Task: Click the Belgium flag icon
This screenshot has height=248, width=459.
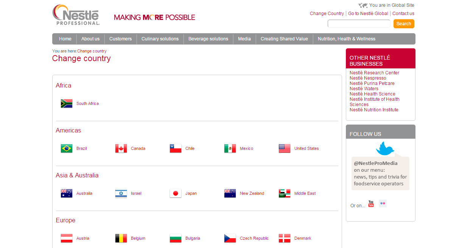Action: (x=121, y=238)
